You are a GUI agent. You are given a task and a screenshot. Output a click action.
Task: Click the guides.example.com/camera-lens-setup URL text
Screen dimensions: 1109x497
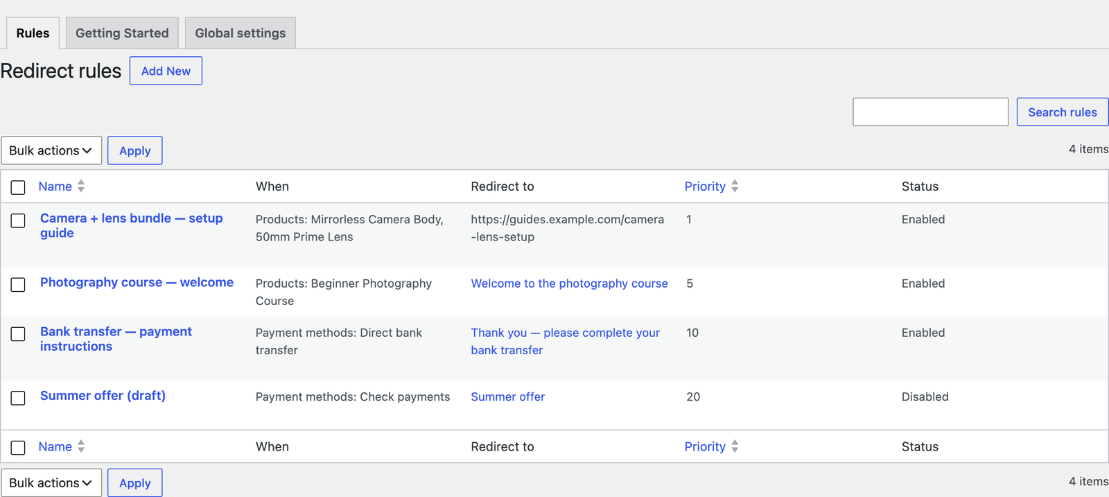(567, 228)
